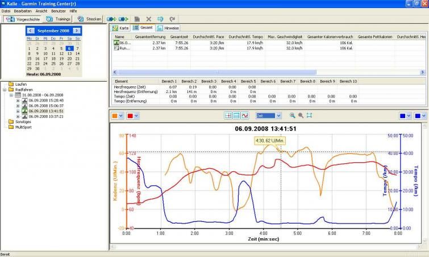Viewport: 429px width, 257px height.
Task: Click the zoom in magnifier above chart
Action: pyautogui.click(x=293, y=115)
